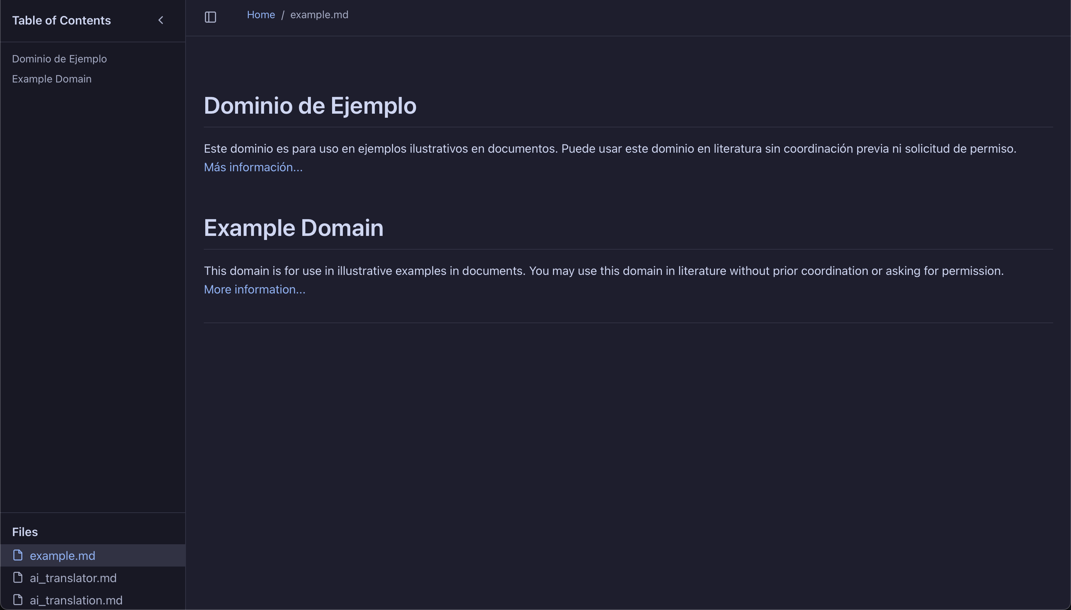The height and width of the screenshot is (610, 1071).
Task: Click the Example Domain main heading
Action: [x=293, y=228]
